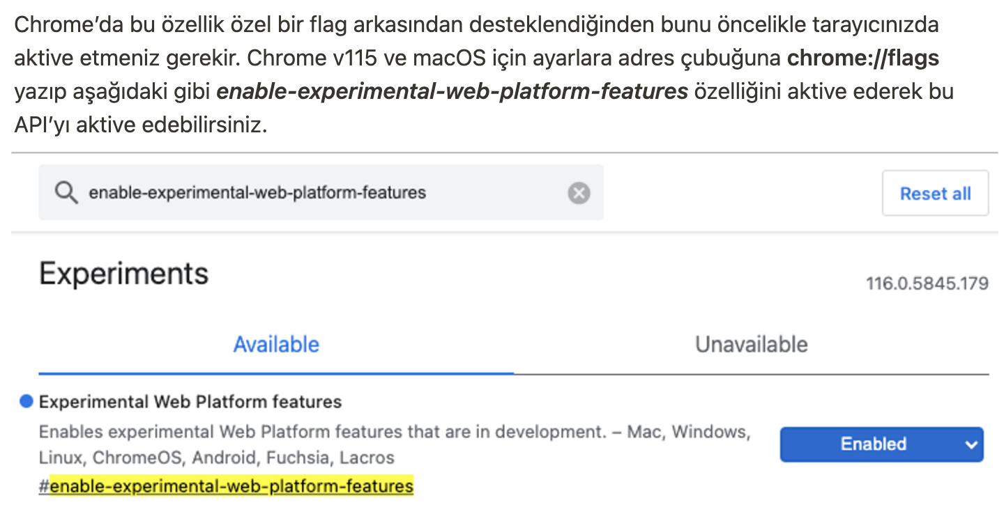Click the version number 116.0.5845.179

927,283
